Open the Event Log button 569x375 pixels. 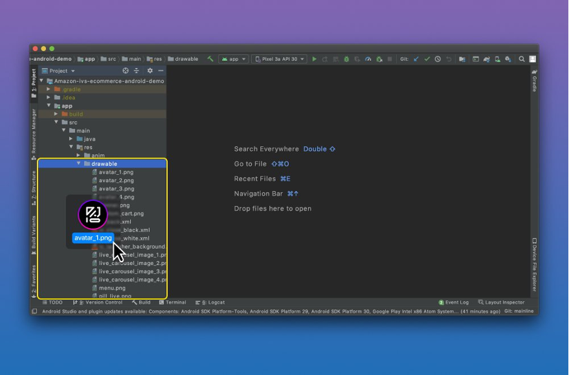point(454,302)
